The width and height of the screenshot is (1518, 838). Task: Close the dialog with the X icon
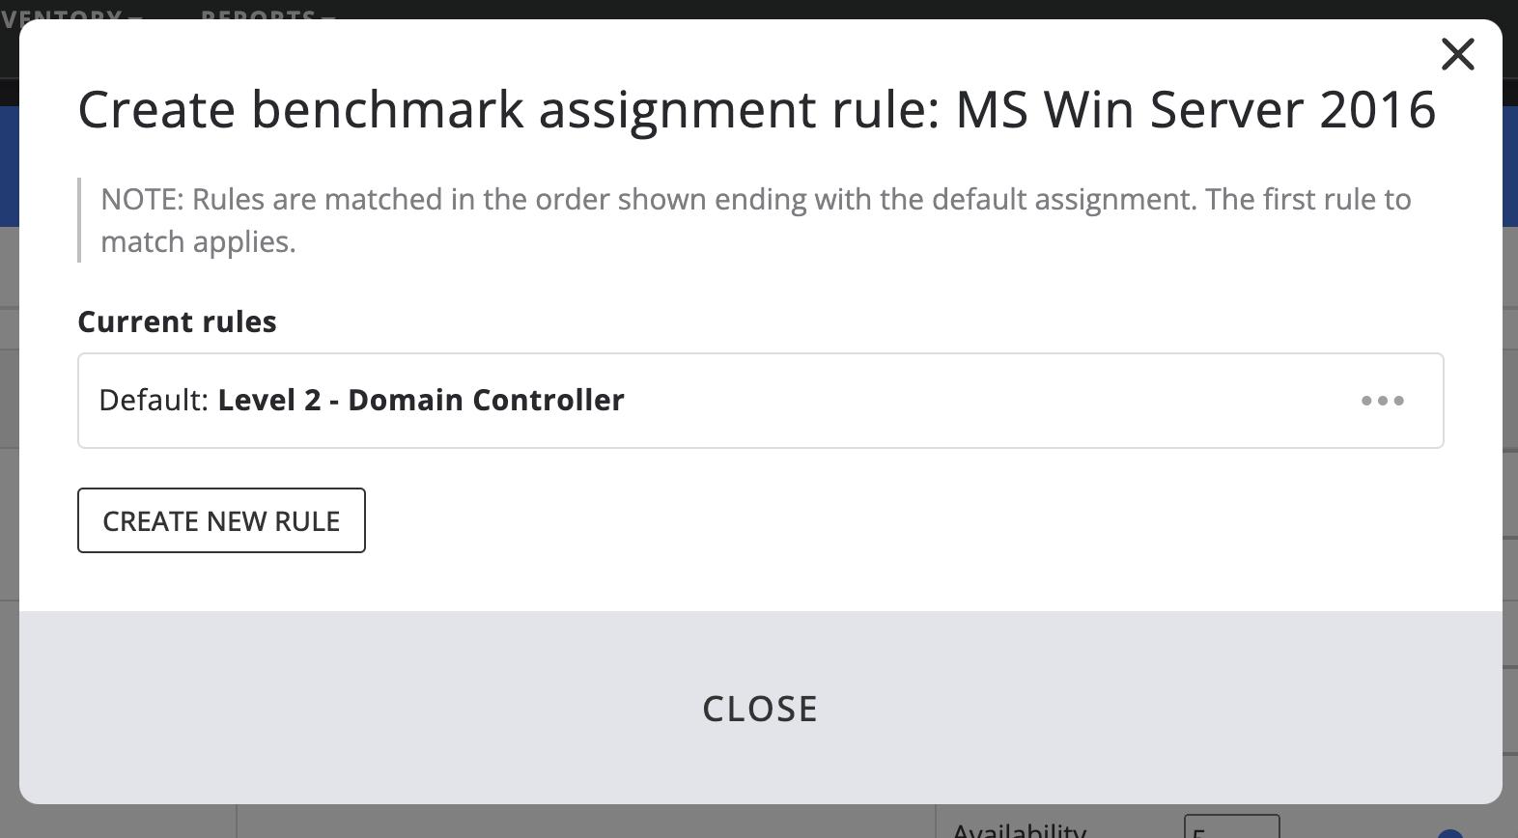click(x=1457, y=54)
